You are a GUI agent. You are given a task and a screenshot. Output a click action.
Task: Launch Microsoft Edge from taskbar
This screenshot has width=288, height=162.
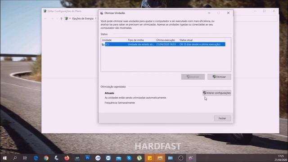[36, 158]
